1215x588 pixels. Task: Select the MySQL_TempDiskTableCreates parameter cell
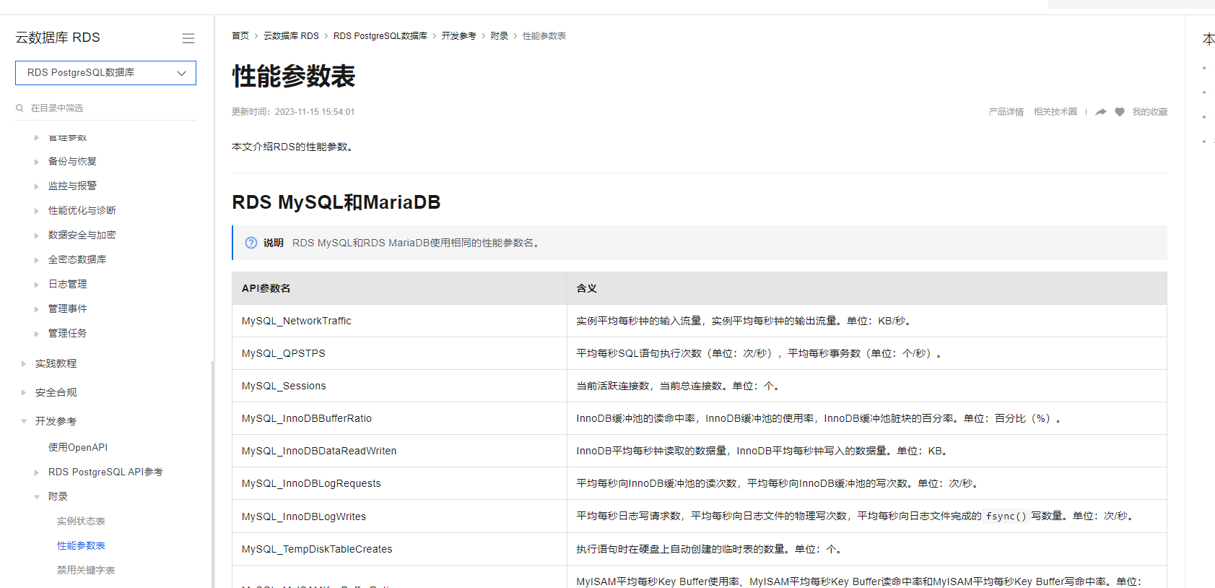399,550
